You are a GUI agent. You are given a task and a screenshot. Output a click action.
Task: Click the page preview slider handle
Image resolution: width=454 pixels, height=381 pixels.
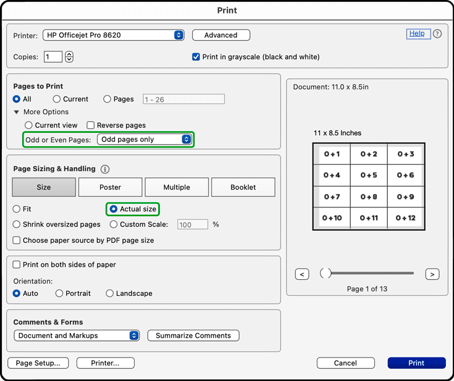coord(326,273)
